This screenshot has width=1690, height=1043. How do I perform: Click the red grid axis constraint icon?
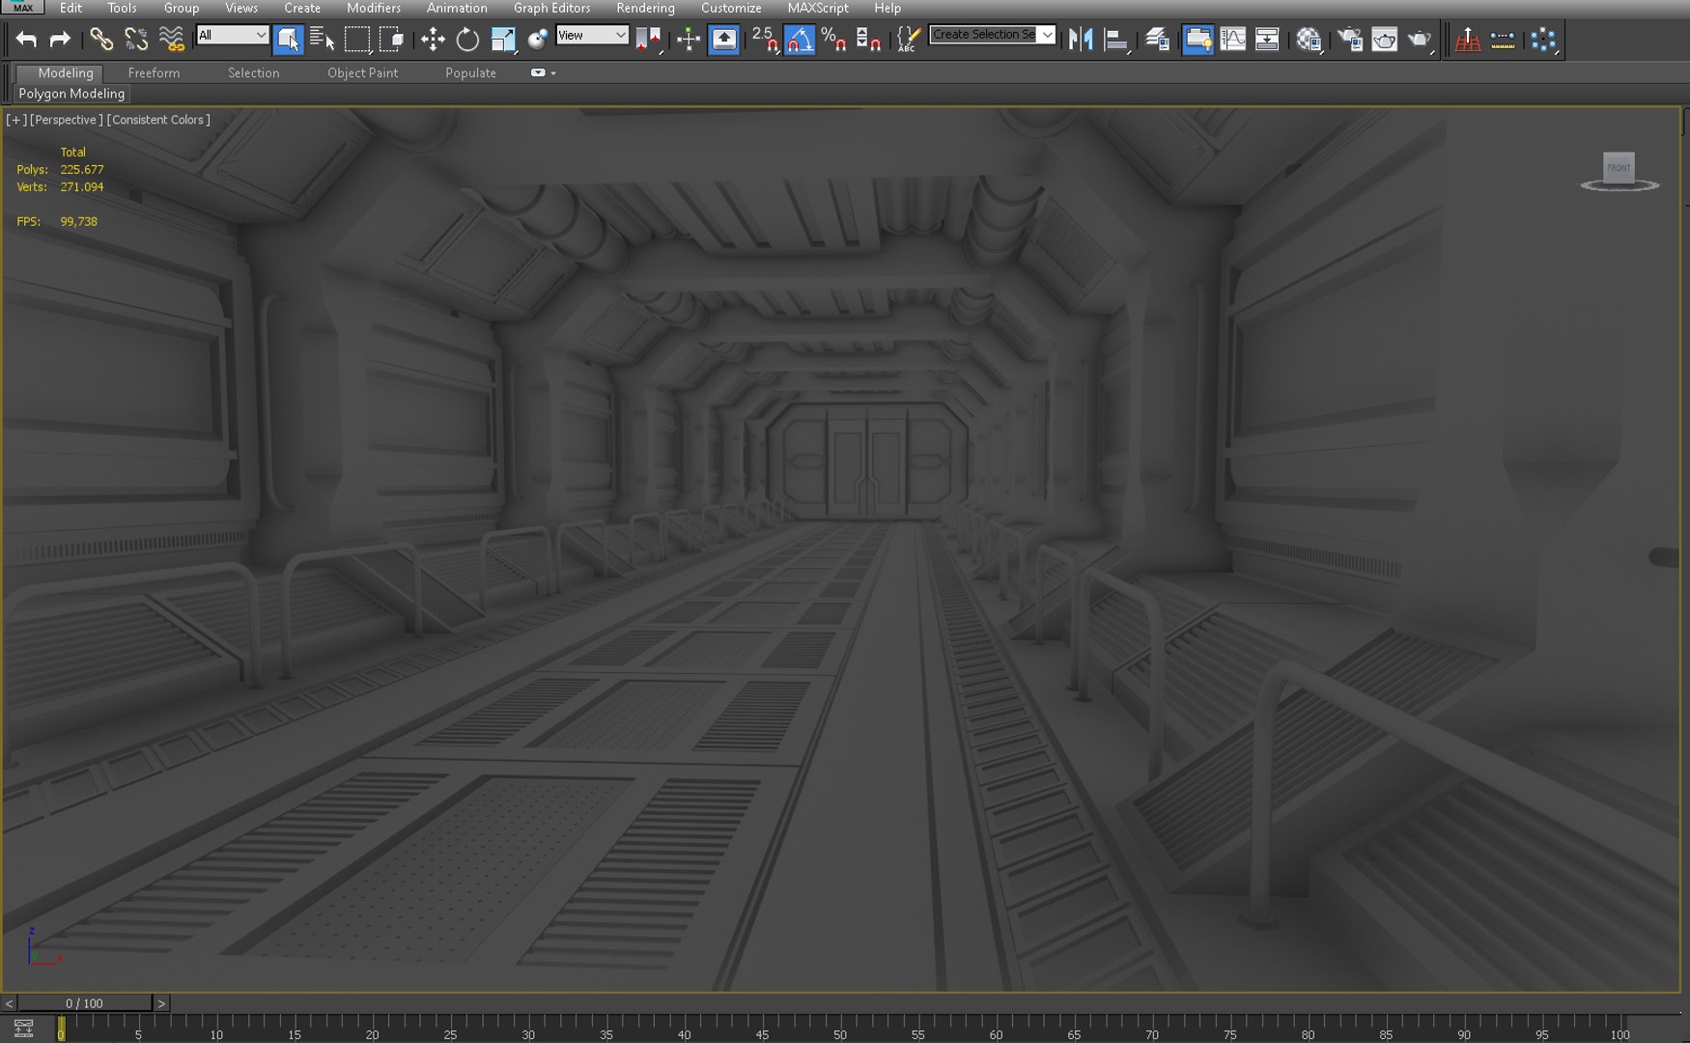point(1468,40)
